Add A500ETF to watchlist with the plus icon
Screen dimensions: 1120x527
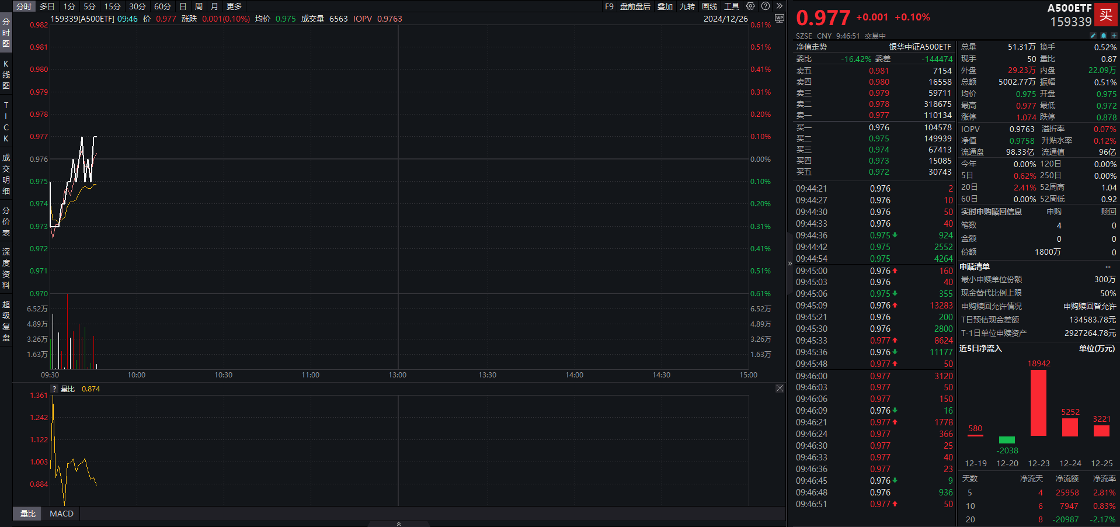(1114, 36)
